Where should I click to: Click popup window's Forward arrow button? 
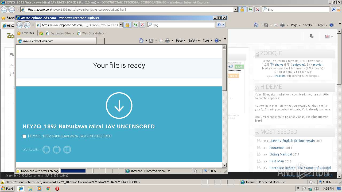[27, 25]
